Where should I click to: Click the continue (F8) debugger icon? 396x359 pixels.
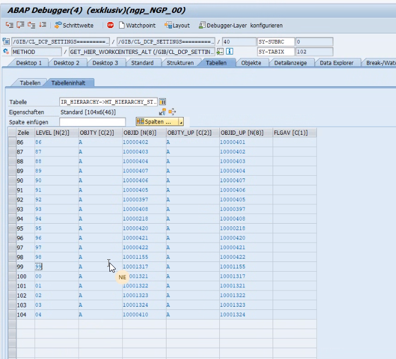(43, 25)
